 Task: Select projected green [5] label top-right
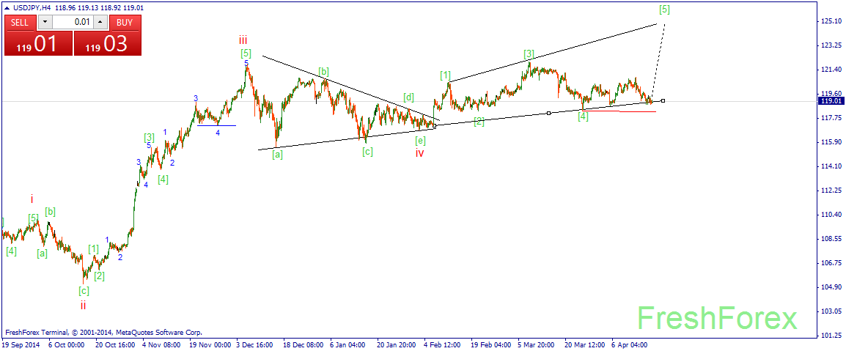click(x=664, y=10)
